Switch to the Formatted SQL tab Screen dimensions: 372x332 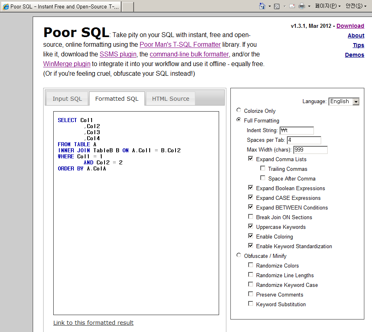[117, 99]
